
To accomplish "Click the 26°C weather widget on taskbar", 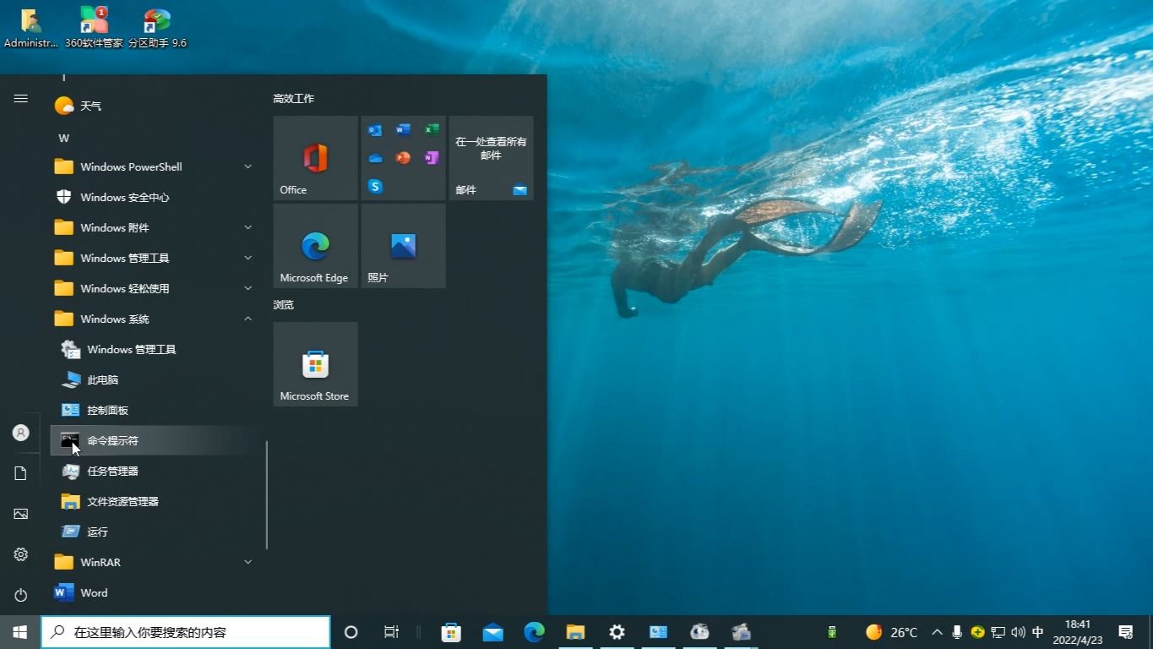I will (x=892, y=632).
